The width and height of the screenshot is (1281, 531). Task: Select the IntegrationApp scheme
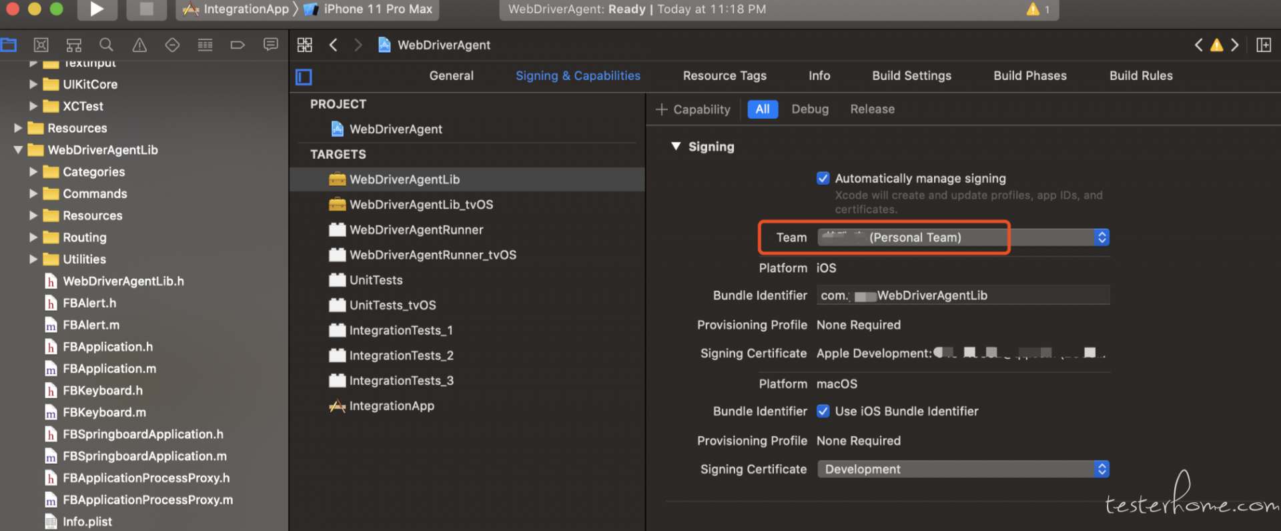pos(236,9)
